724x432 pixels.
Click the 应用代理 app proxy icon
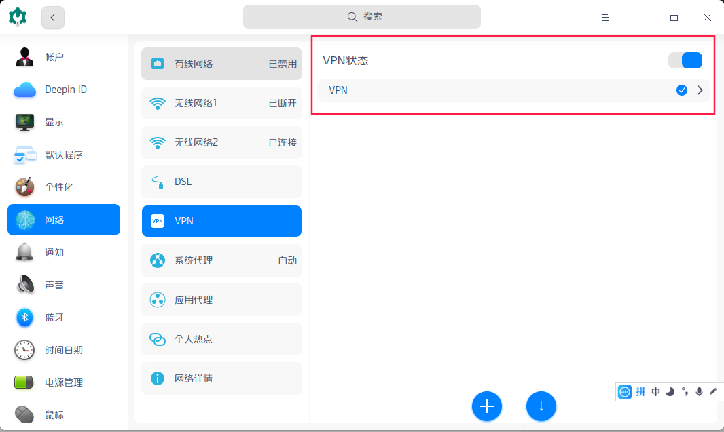[158, 300]
